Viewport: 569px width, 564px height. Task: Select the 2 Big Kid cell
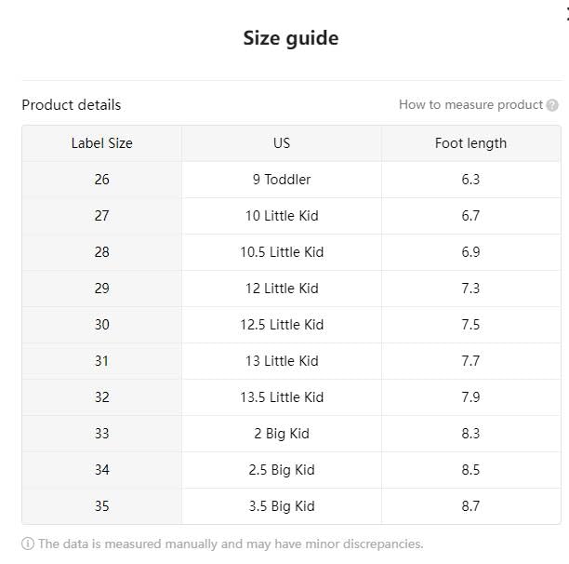click(282, 434)
